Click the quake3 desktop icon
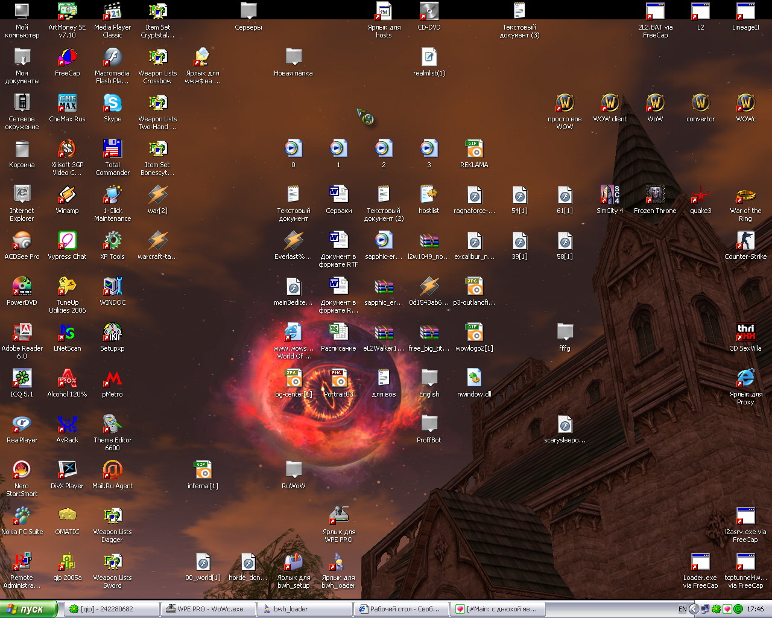 (700, 200)
